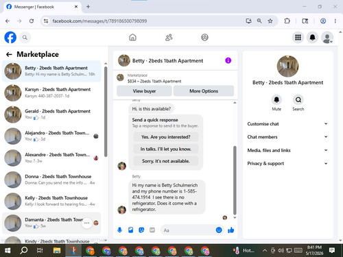Expand the Customise chat section
Viewport: 343px width, 257px height.
click(287, 124)
